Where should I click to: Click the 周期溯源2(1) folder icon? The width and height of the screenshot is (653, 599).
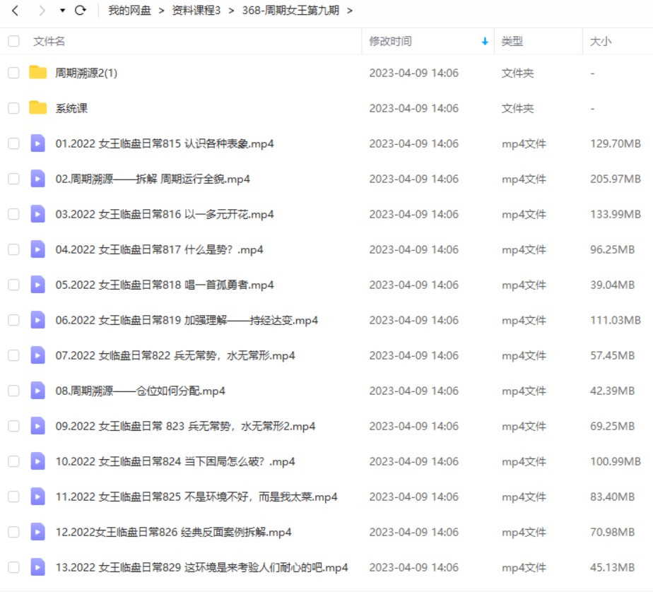tap(38, 73)
